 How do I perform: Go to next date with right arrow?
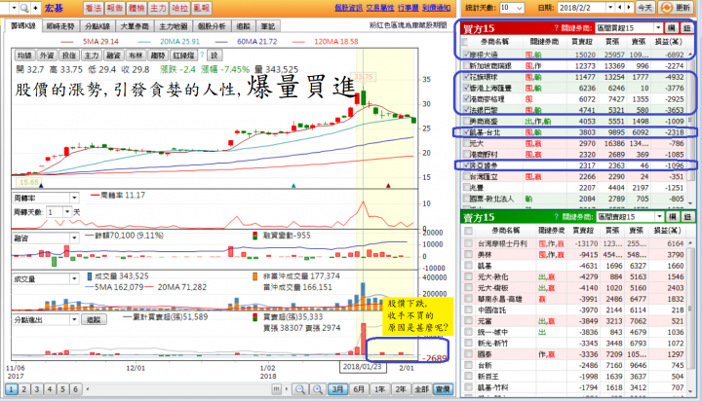629,8
